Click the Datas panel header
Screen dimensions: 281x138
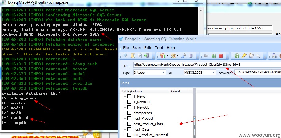[x=200, y=83]
